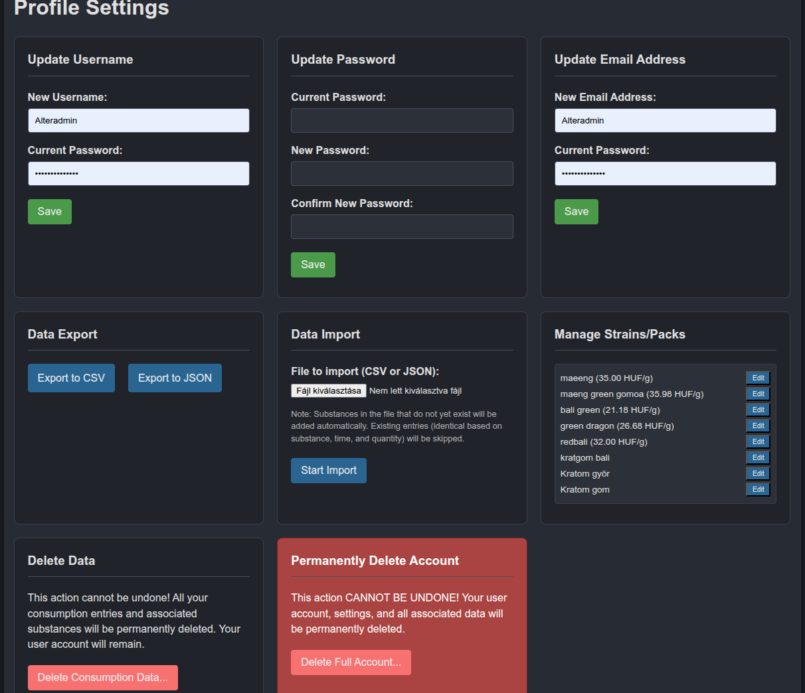This screenshot has width=805, height=693.
Task: Export data to CSV
Action: [71, 378]
